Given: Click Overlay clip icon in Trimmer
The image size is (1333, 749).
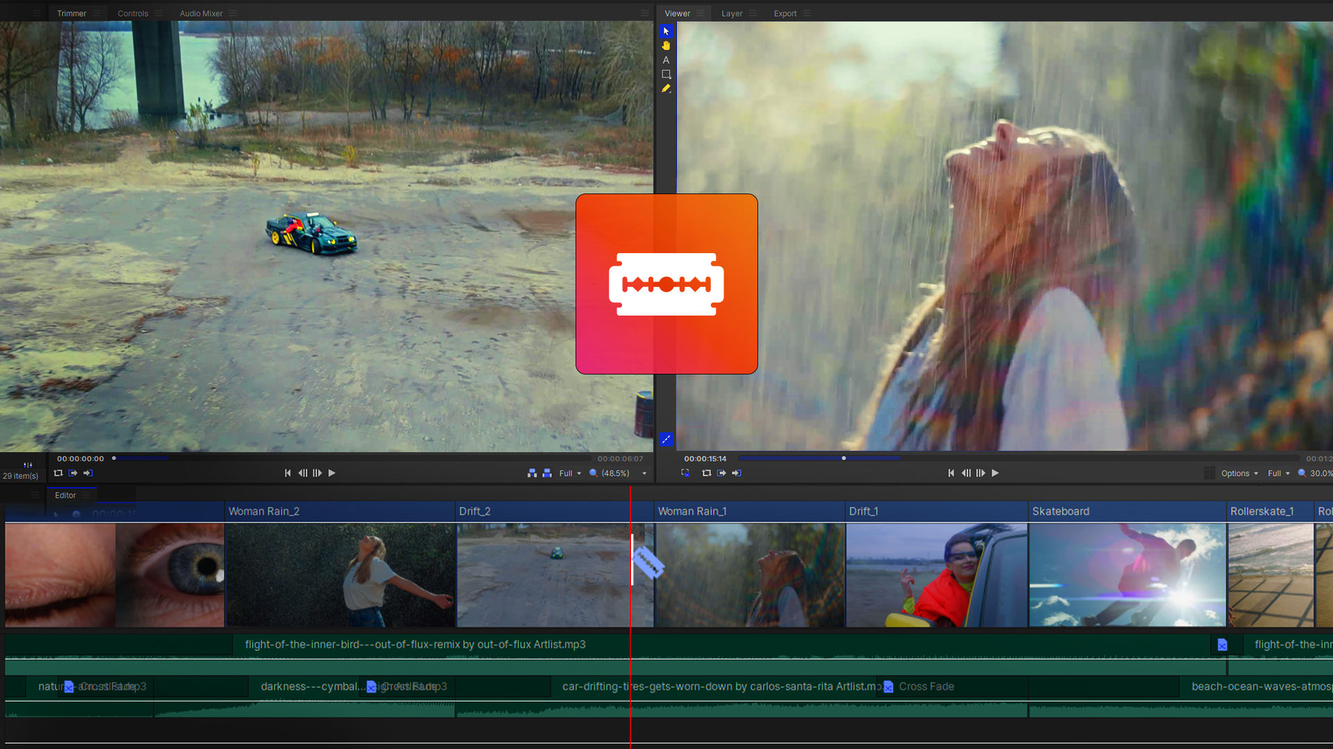Looking at the screenshot, I should [547, 473].
